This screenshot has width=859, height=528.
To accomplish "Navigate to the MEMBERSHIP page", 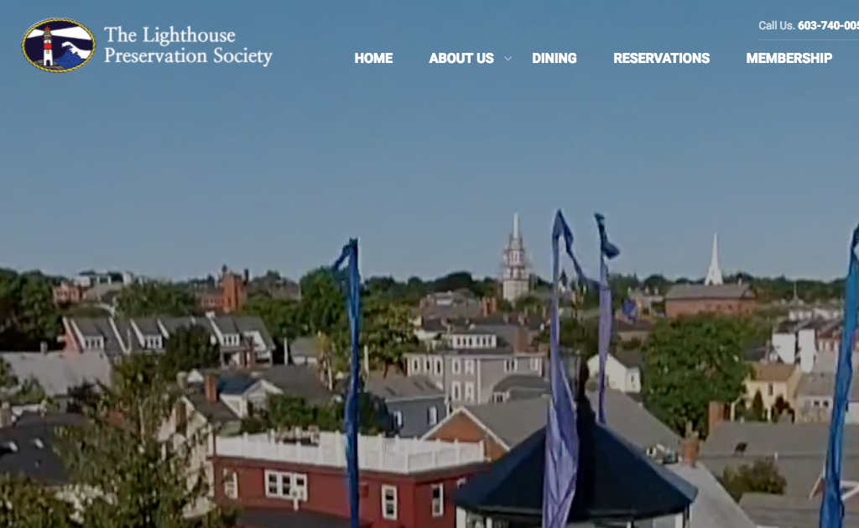I will tap(789, 58).
